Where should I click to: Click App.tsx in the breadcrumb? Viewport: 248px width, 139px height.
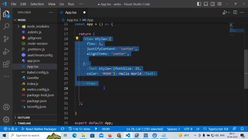tap(72, 20)
